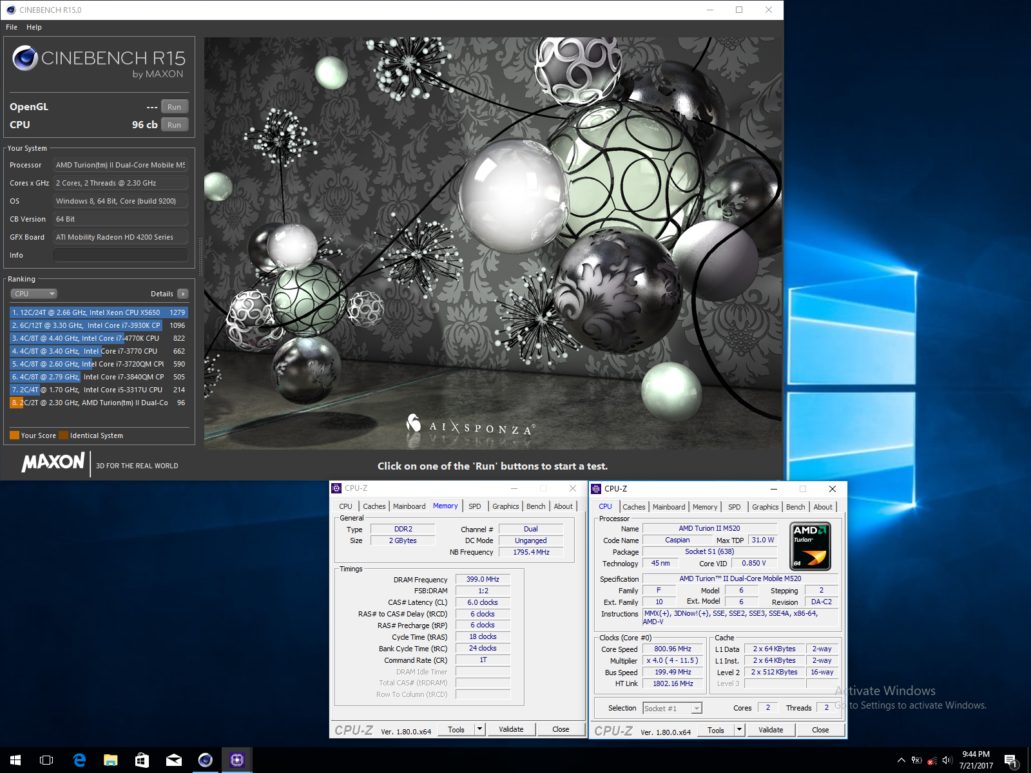Switch to Bench tab in right CPU-Z

pyautogui.click(x=796, y=507)
